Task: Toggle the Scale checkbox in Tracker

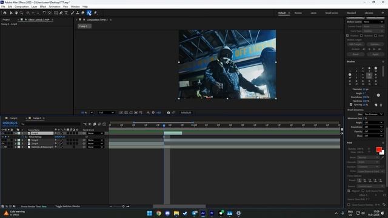Action: click(x=376, y=36)
